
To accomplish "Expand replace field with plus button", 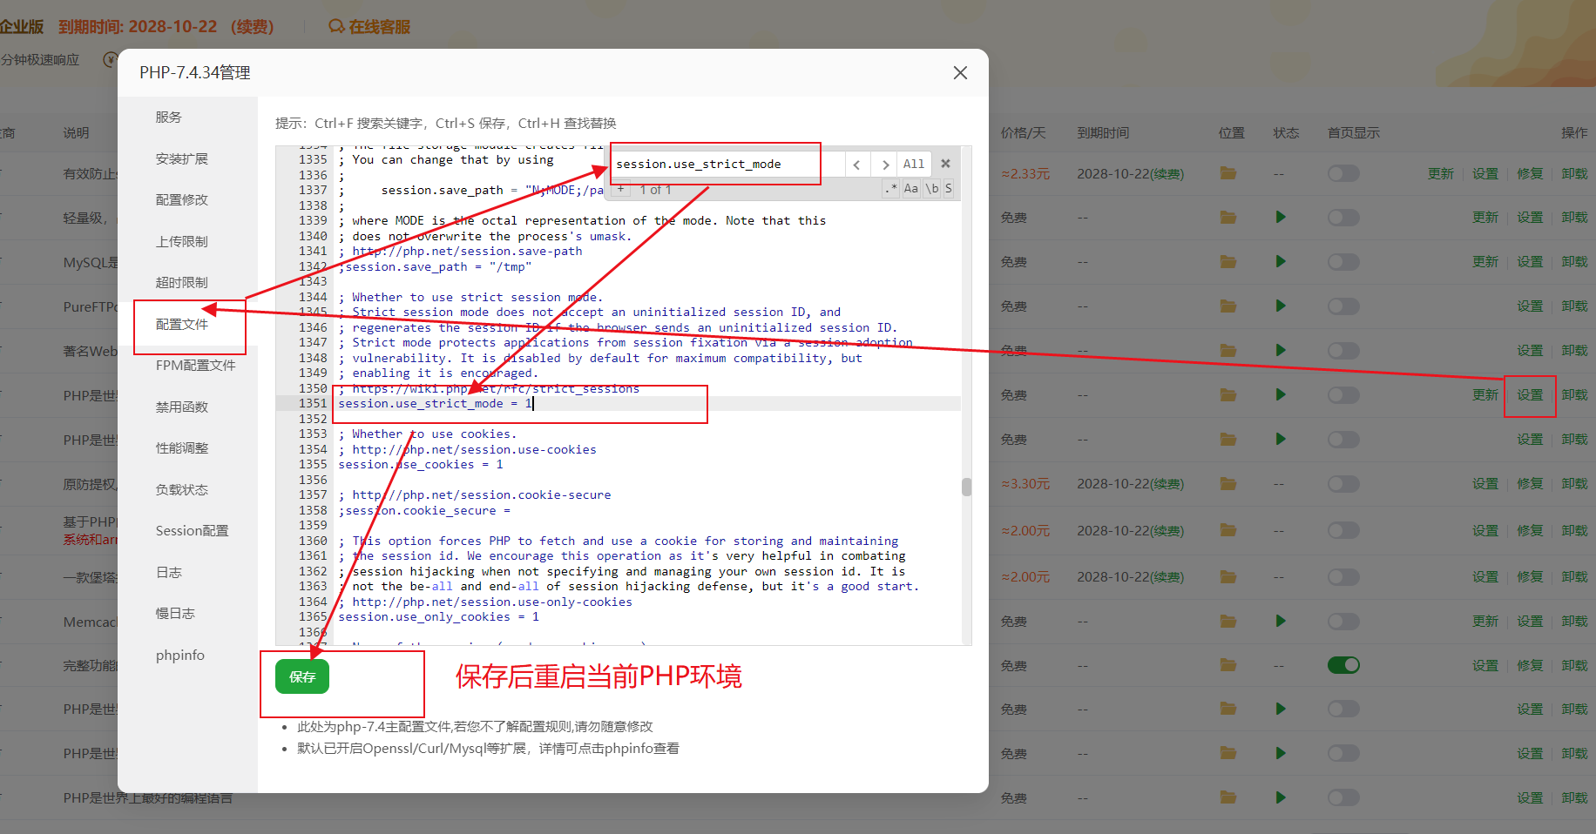I will click(621, 189).
